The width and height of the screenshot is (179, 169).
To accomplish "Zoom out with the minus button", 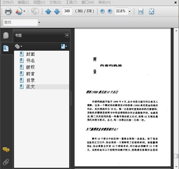I will [102, 11].
